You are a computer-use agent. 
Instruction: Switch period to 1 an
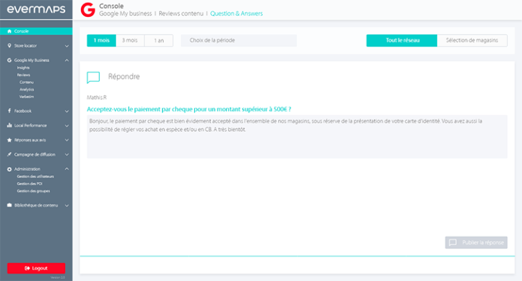click(x=159, y=41)
